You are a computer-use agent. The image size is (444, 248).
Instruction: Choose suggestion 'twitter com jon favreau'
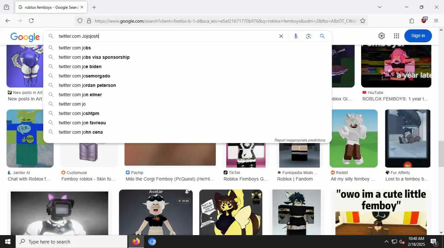tap(187, 123)
